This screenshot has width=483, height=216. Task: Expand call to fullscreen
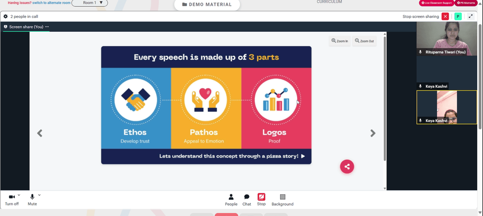click(470, 16)
